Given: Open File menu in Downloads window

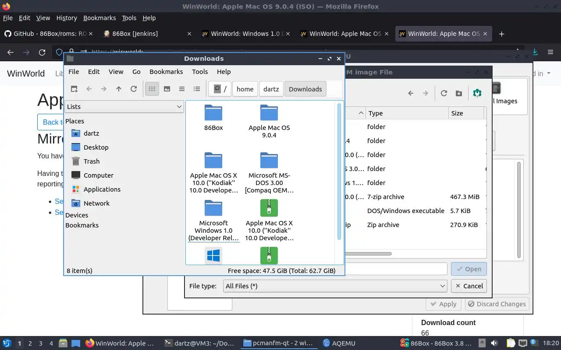Looking at the screenshot, I should pos(74,71).
